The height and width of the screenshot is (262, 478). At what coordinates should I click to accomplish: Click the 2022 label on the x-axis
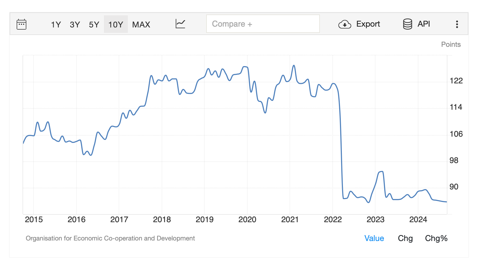click(x=333, y=219)
